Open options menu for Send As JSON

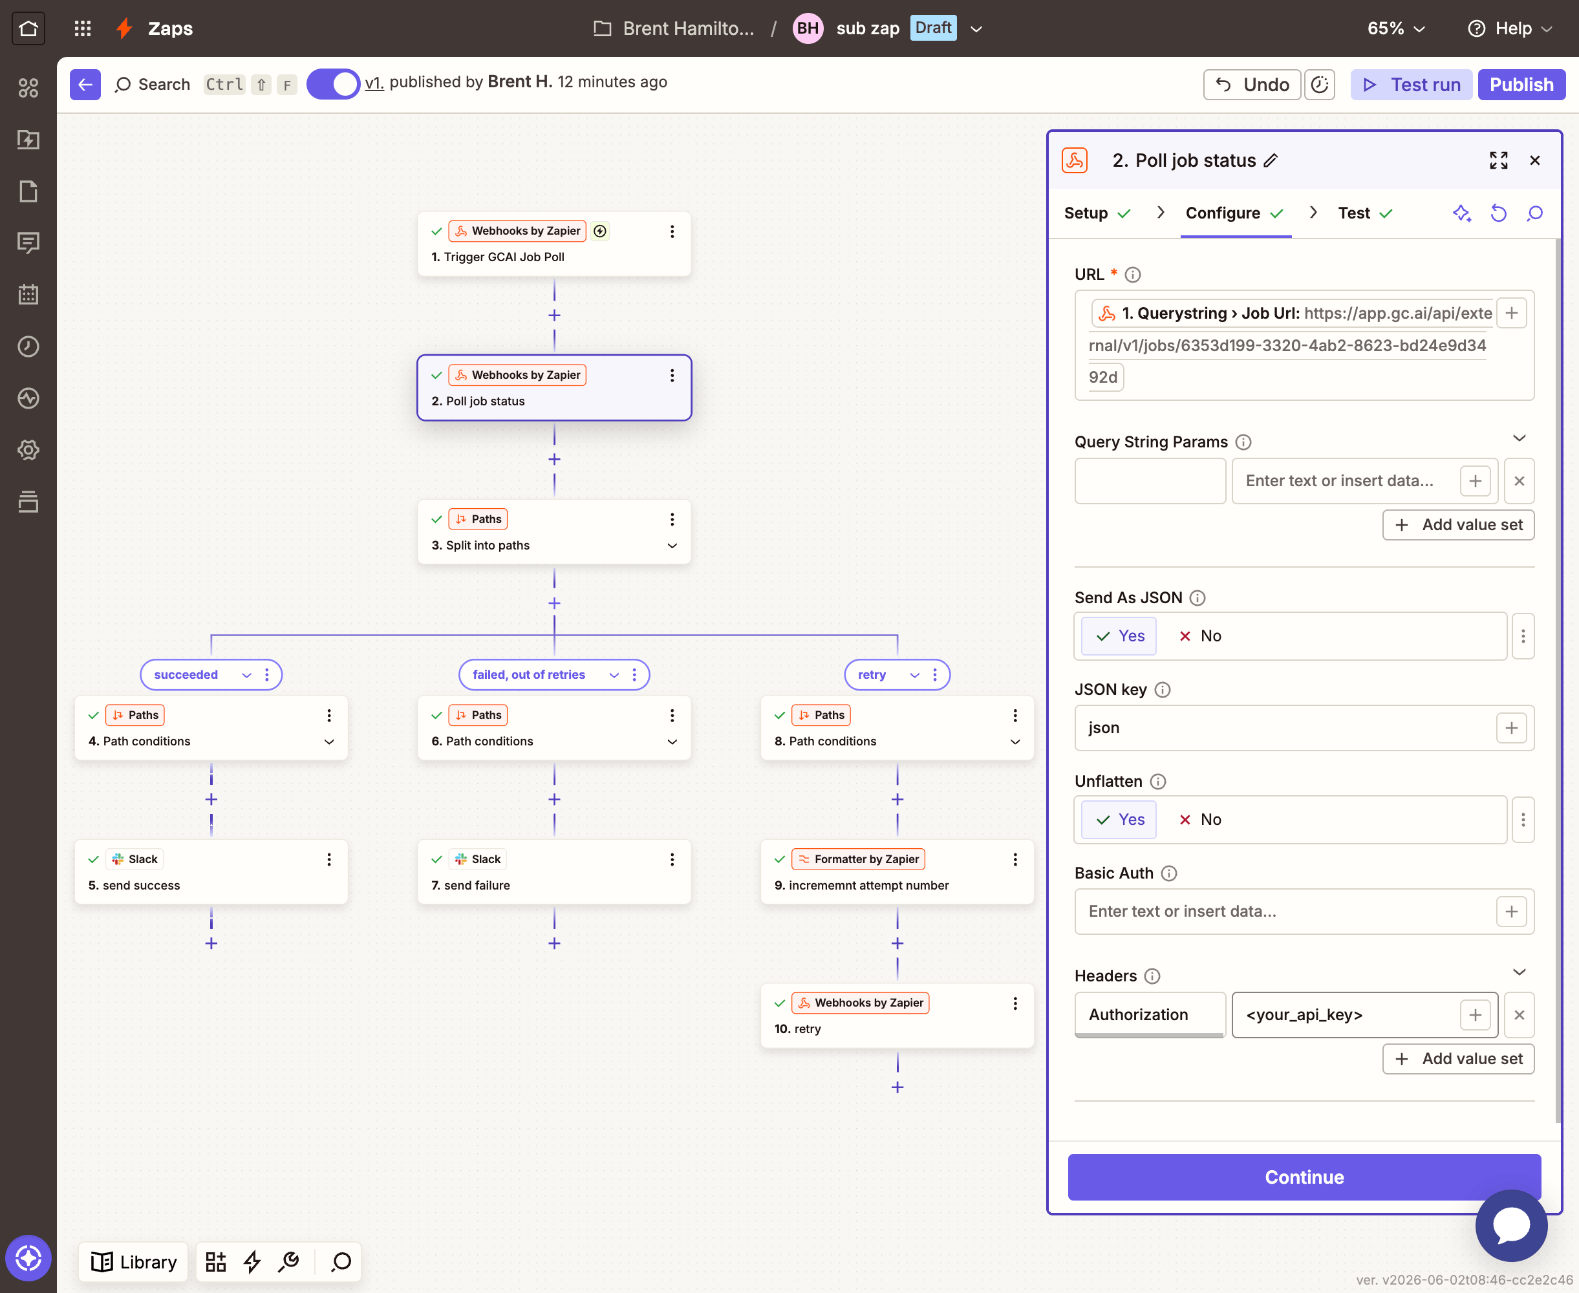pyautogui.click(x=1522, y=636)
